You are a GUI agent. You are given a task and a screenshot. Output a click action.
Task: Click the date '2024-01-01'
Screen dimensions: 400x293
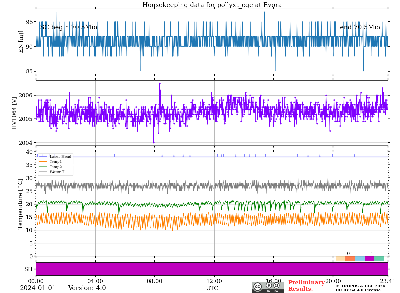[38, 288]
